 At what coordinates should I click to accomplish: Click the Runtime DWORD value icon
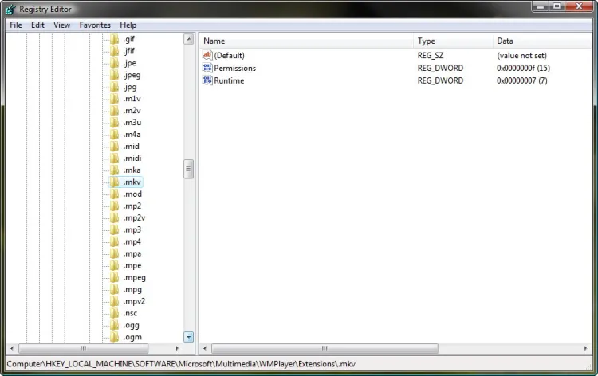207,81
